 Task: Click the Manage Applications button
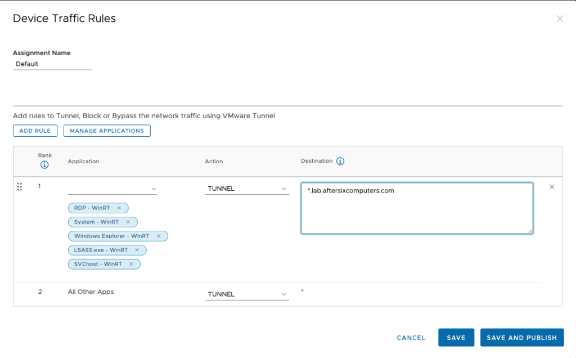pos(107,131)
